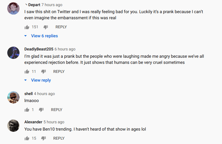Reply to Alexander's comment
The height and width of the screenshot is (144, 222).
point(59,138)
